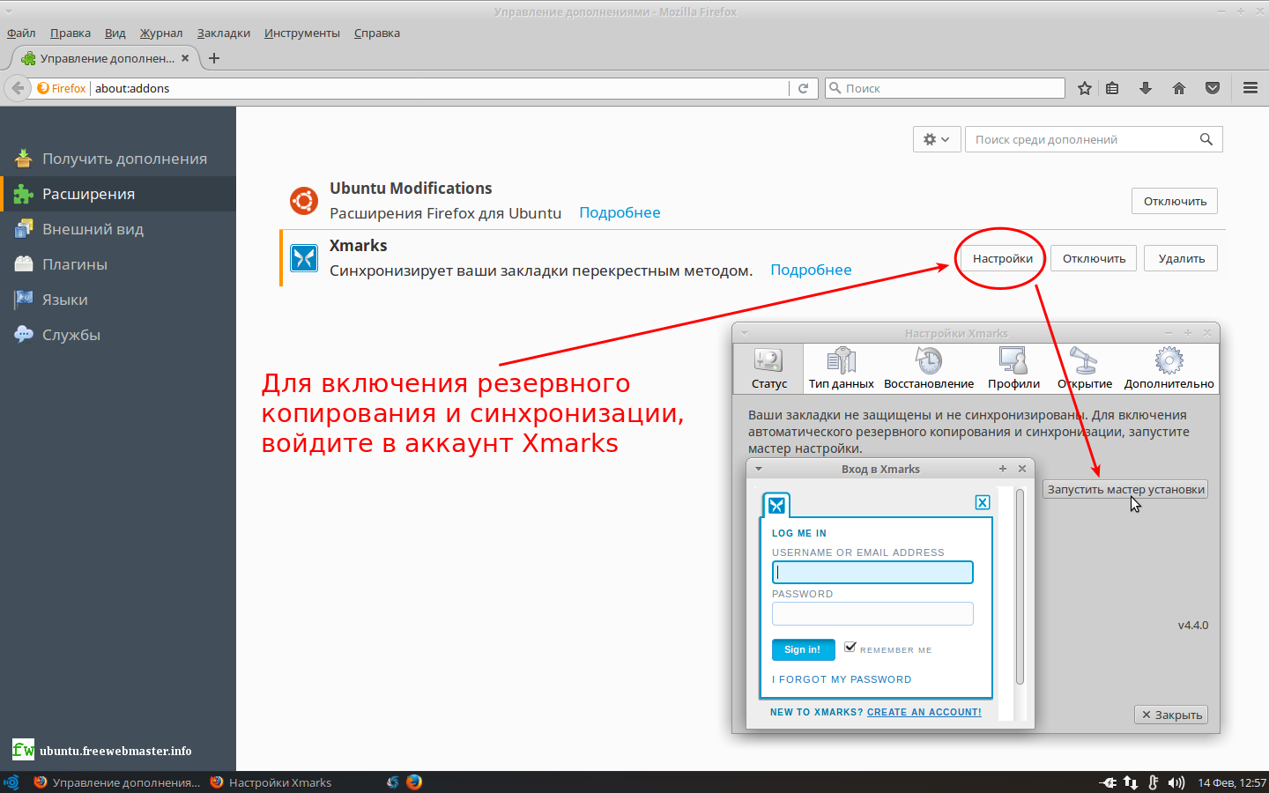1269x793 pixels.
Task: Open the Firefox hamburger menu
Action: click(x=1250, y=88)
